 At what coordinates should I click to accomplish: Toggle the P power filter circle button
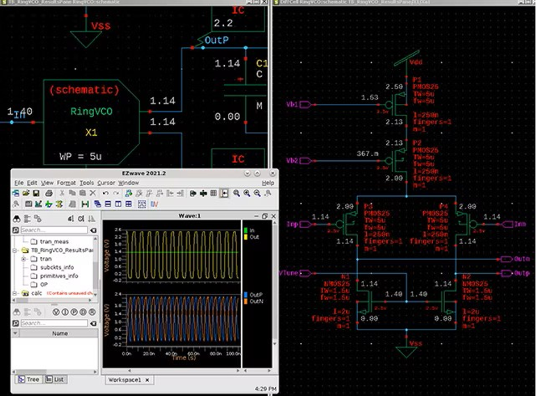pos(74,312)
